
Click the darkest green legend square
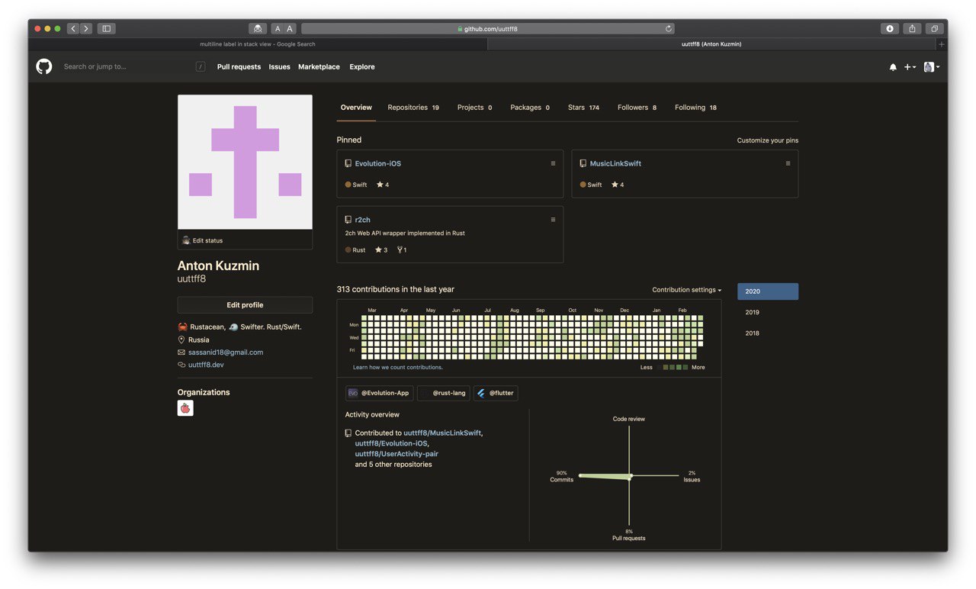click(x=685, y=368)
